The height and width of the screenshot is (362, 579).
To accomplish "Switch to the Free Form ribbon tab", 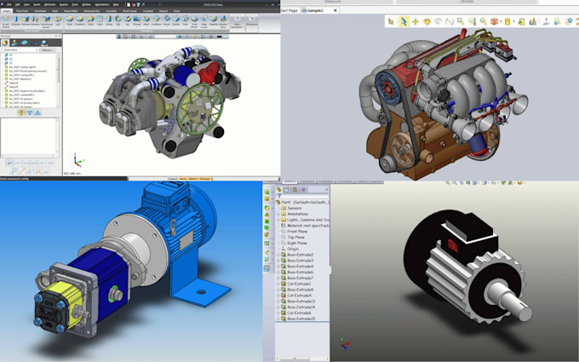I will click(x=22, y=11).
